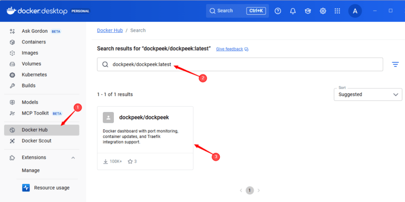This screenshot has height=202, width=405.
Task: Open Ask Gordon in the sidebar
Action: point(42,31)
